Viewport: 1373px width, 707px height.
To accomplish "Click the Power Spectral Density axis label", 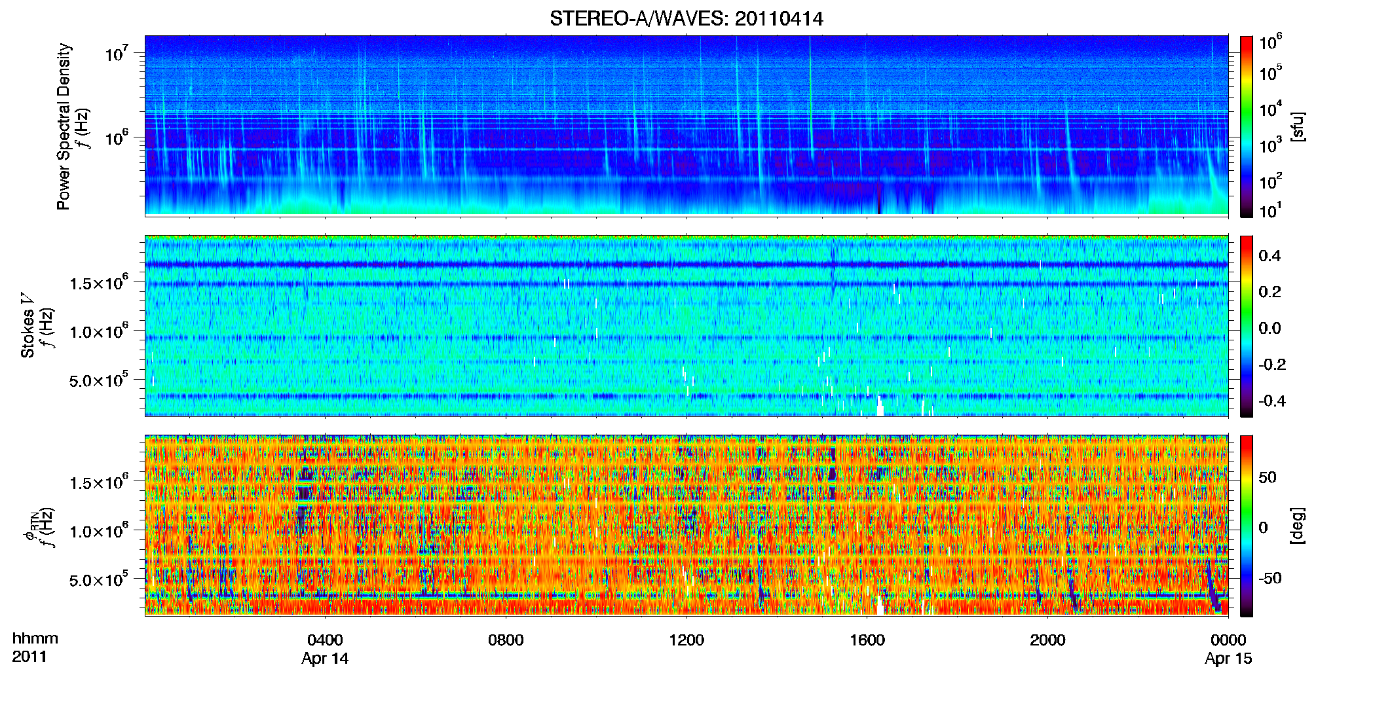I will [64, 126].
